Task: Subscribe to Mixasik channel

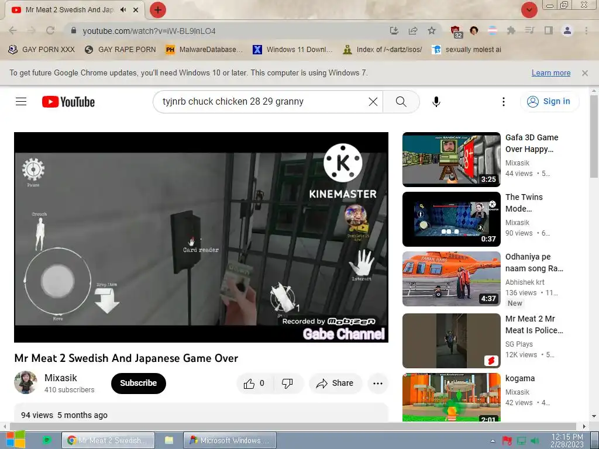Action: point(138,383)
